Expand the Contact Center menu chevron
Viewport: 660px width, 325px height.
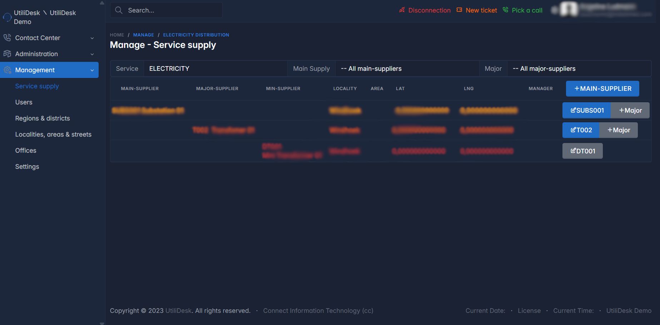tap(92, 38)
